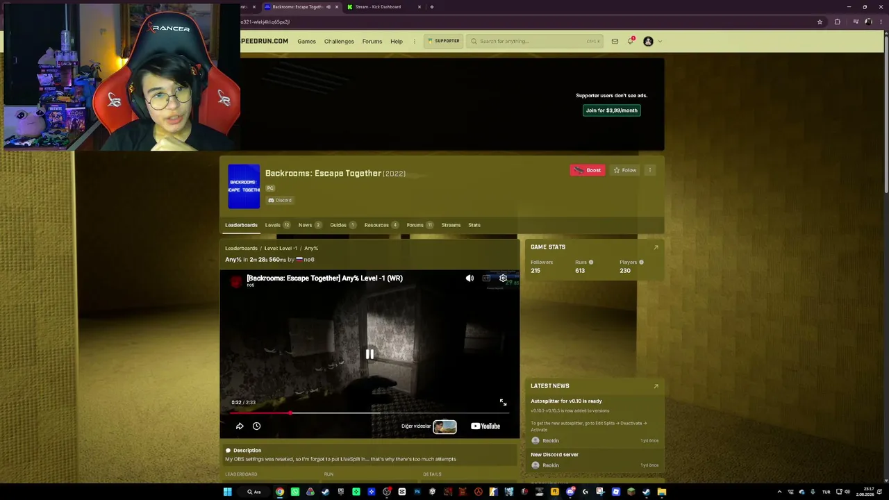Viewport: 889px width, 500px height.
Task: Open Chrome from the taskbar
Action: pos(280,492)
